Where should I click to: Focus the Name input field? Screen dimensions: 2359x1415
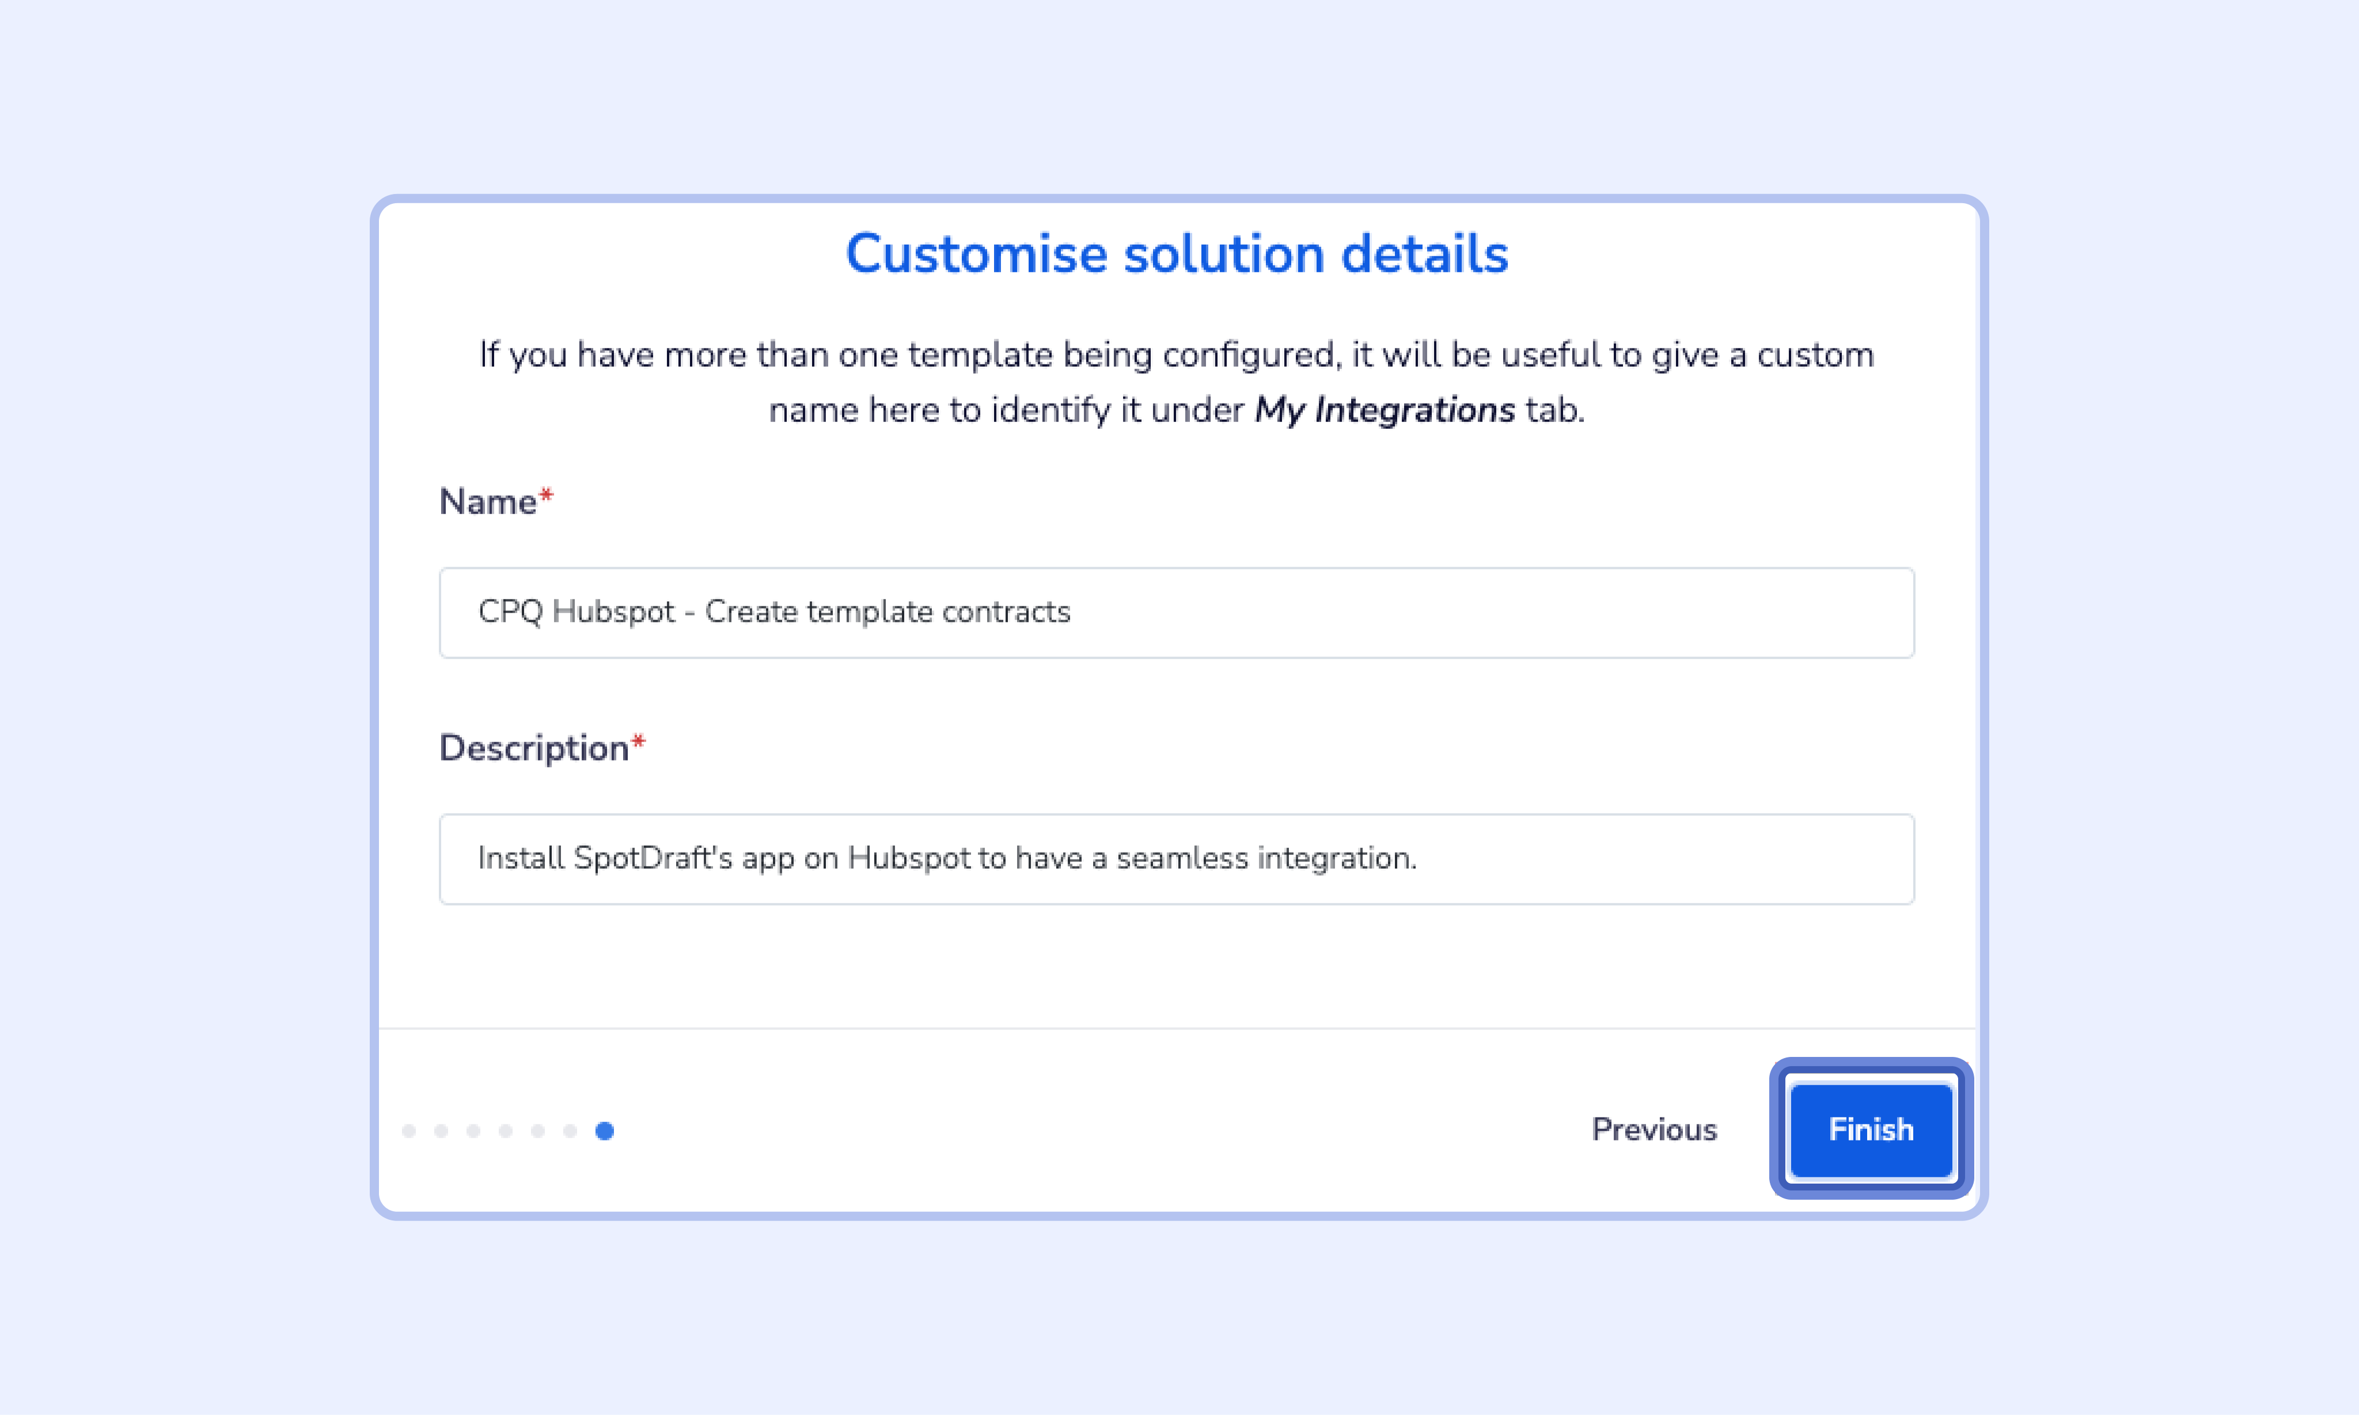pyautogui.click(x=1176, y=612)
